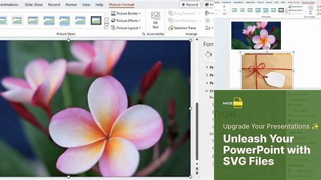Click the Picture Border icon
The width and height of the screenshot is (321, 180).
click(x=113, y=13)
